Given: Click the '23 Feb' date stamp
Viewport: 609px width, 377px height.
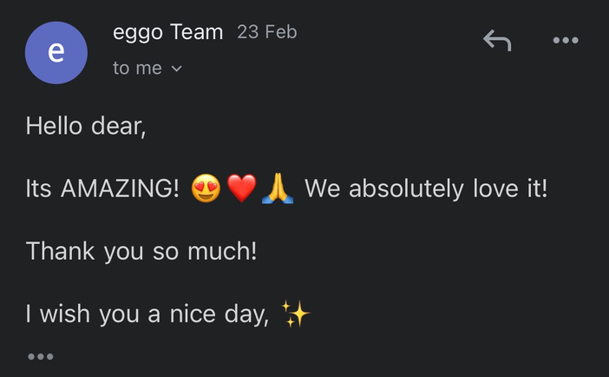Looking at the screenshot, I should (x=266, y=33).
